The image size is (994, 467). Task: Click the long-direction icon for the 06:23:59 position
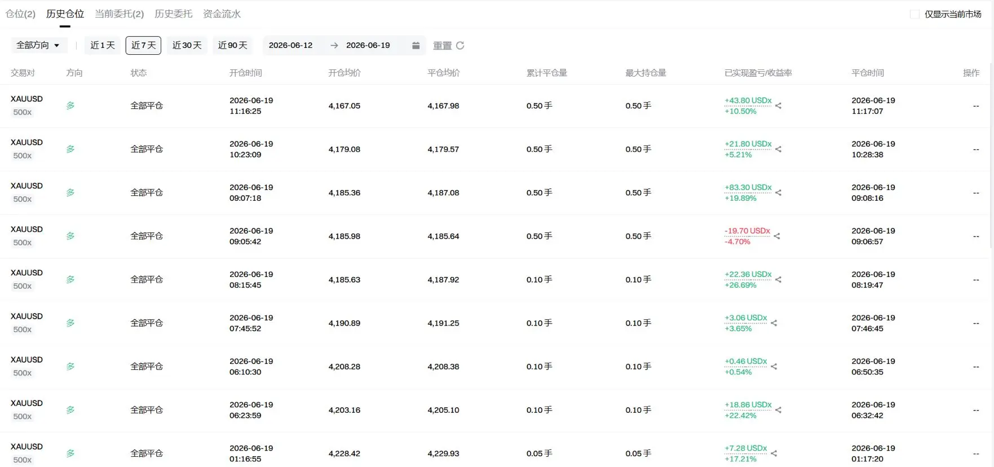point(70,409)
